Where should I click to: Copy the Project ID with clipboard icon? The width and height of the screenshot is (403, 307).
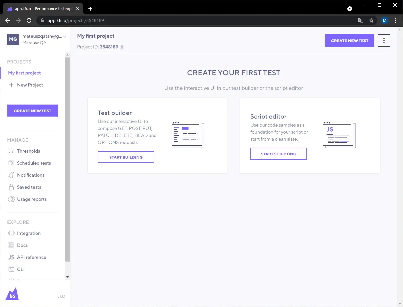(122, 47)
